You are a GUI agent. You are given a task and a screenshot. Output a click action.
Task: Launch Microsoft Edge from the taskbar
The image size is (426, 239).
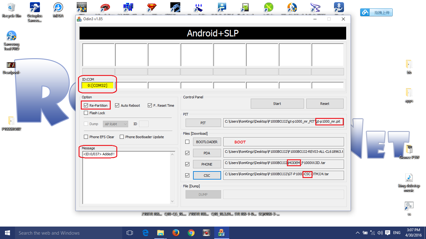click(x=145, y=233)
